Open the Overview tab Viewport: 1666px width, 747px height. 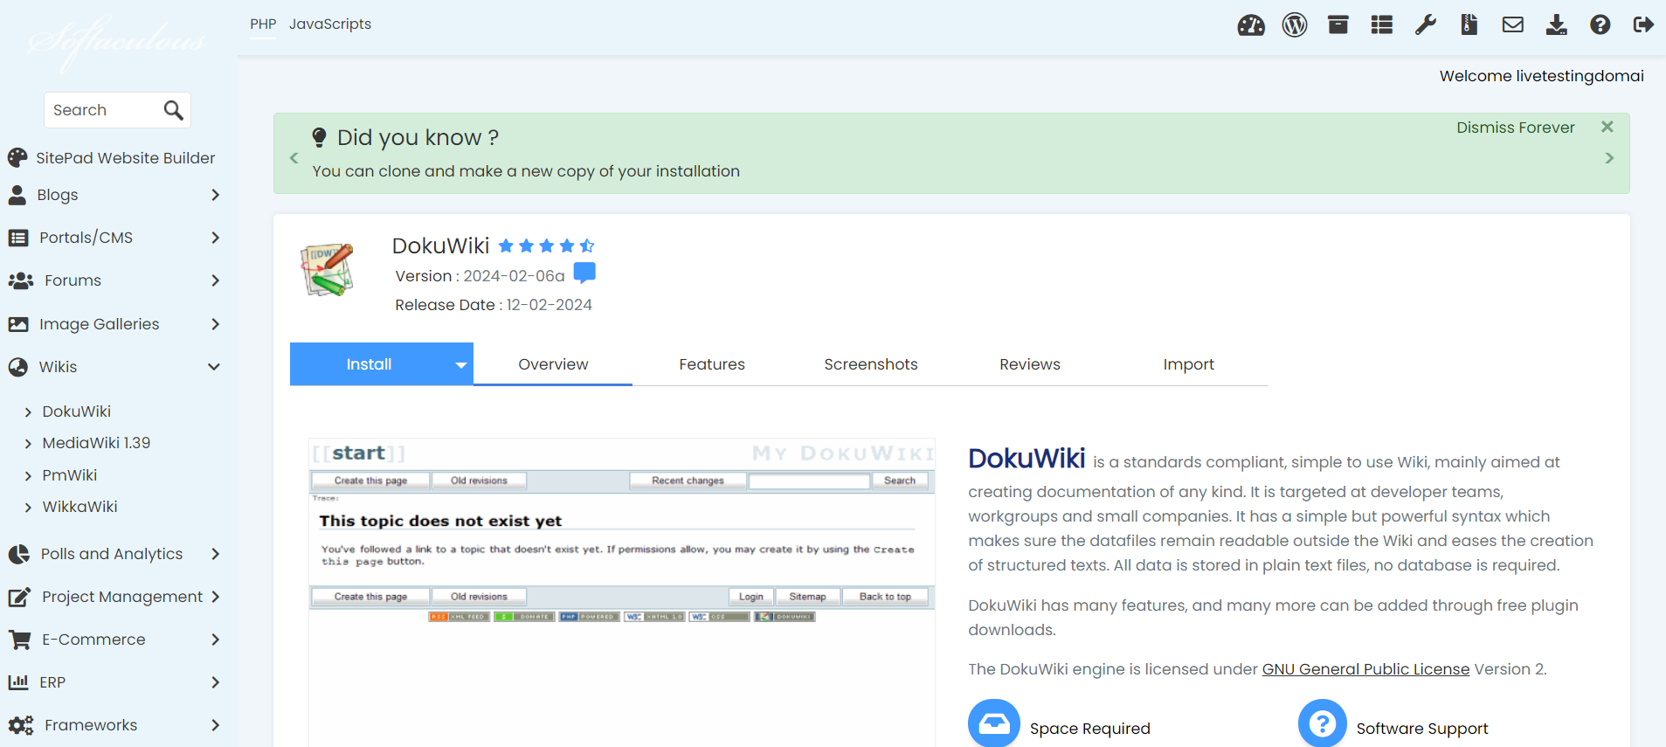coord(553,364)
